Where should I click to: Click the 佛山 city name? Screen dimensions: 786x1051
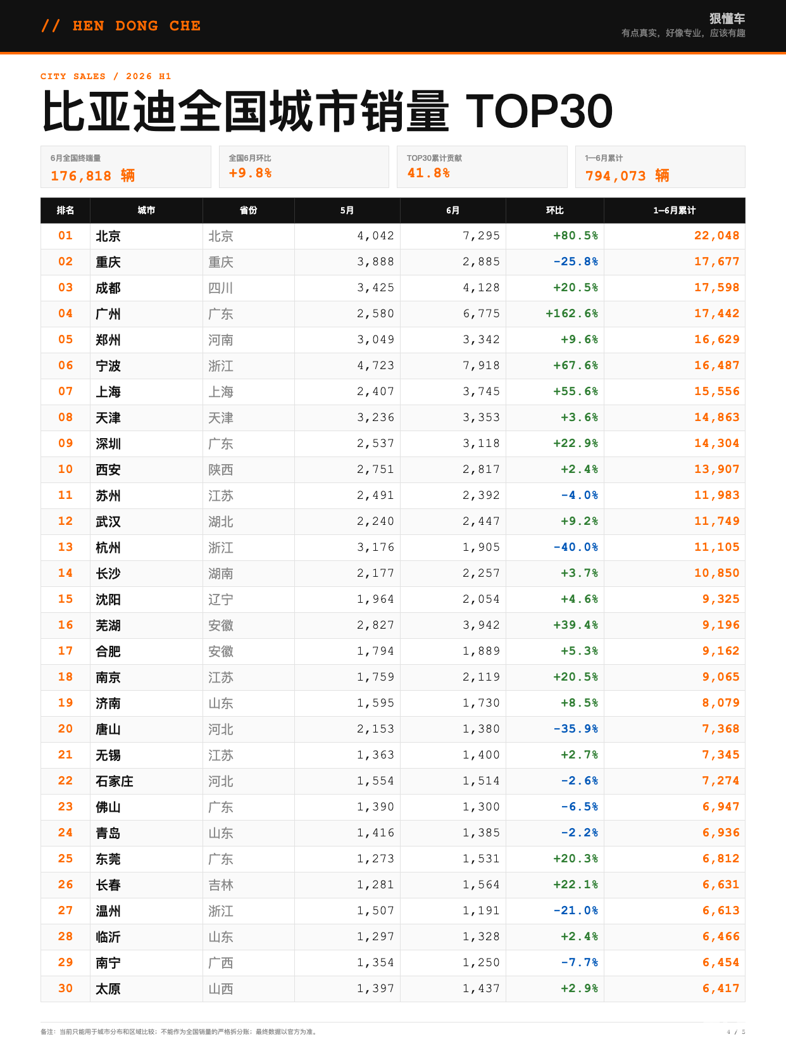pos(108,807)
